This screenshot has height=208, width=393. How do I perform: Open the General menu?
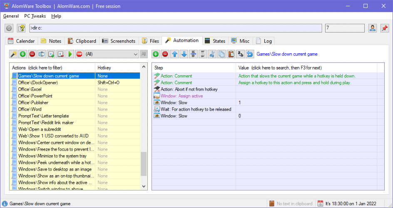tap(11, 16)
